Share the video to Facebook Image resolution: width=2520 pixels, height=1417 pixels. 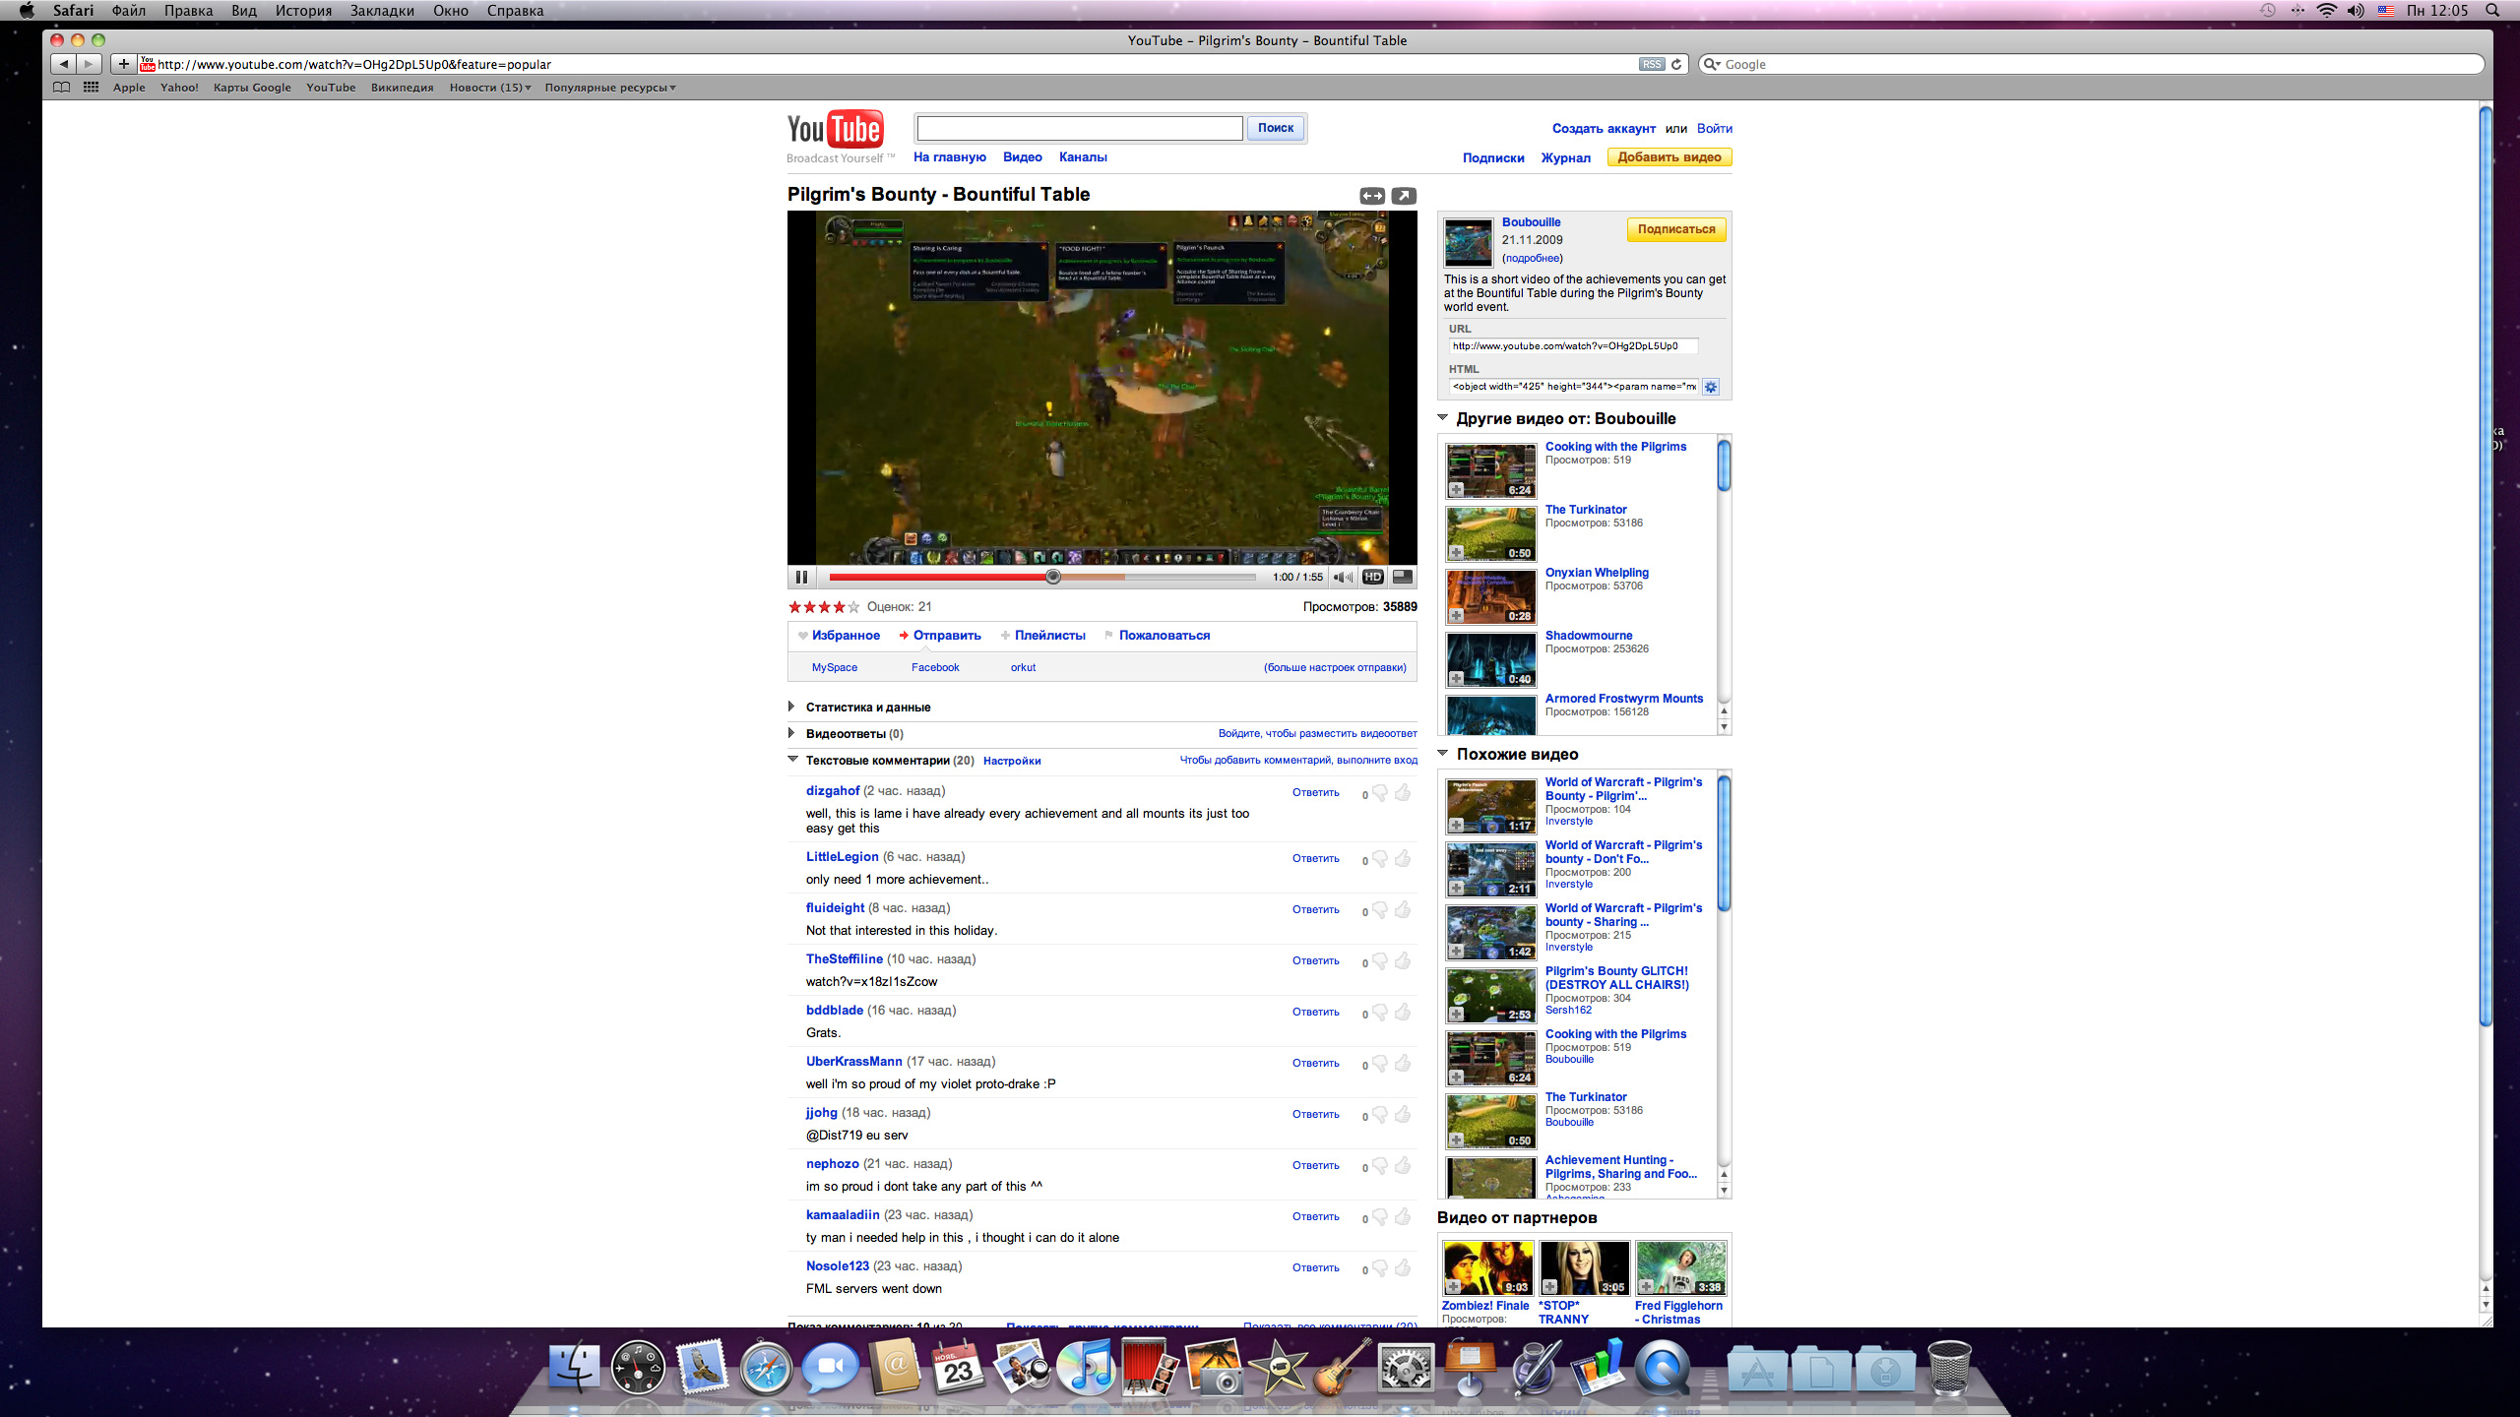(935, 668)
